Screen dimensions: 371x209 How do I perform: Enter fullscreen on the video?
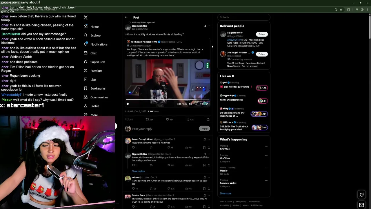(x=207, y=104)
